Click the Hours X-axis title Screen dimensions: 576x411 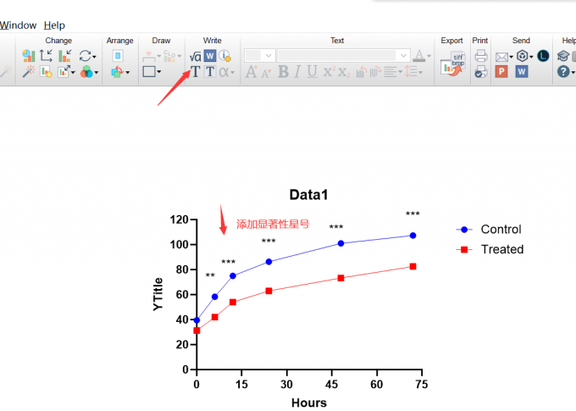pos(308,403)
